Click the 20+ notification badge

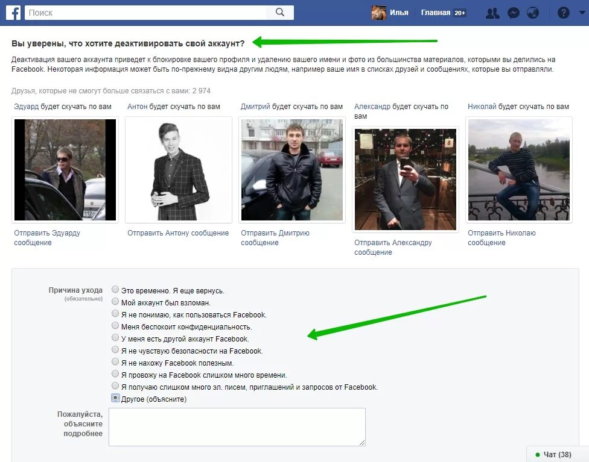[x=460, y=13]
